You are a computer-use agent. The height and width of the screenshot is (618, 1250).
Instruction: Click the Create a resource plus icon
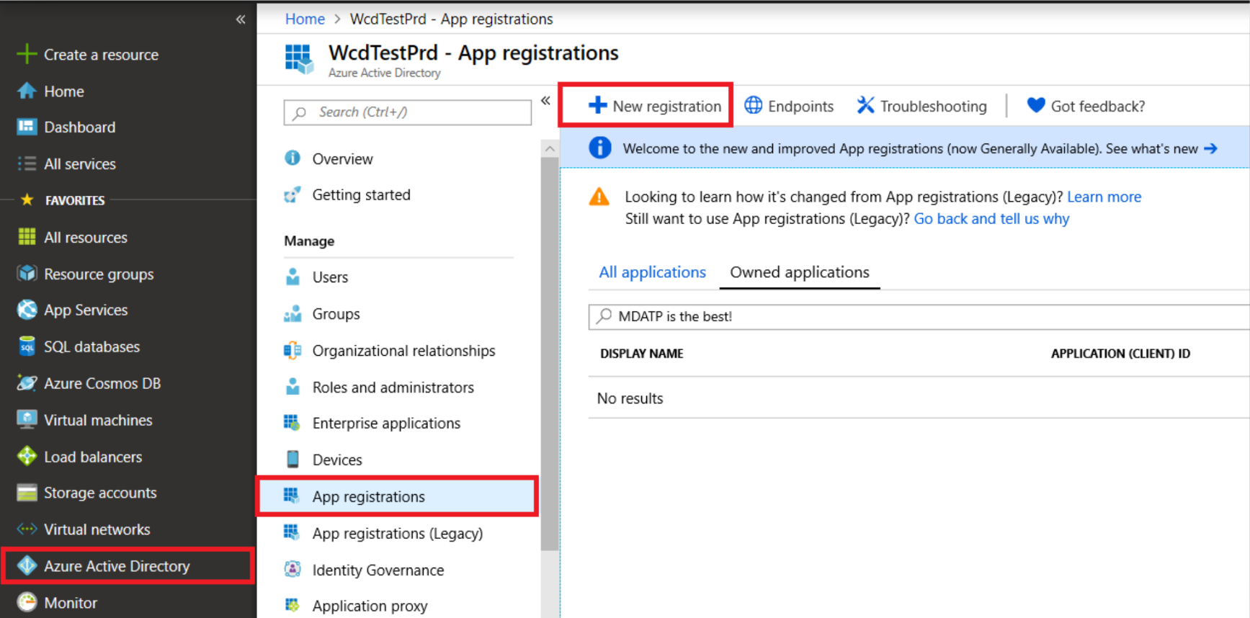click(x=27, y=55)
